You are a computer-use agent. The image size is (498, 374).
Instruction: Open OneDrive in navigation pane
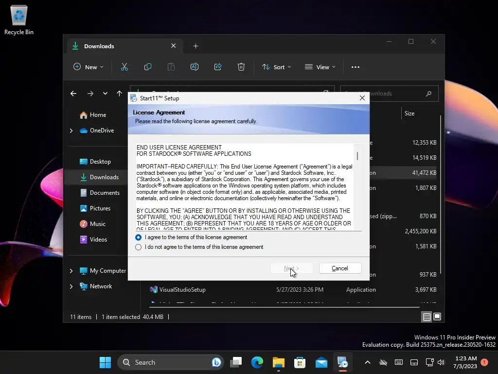click(101, 131)
